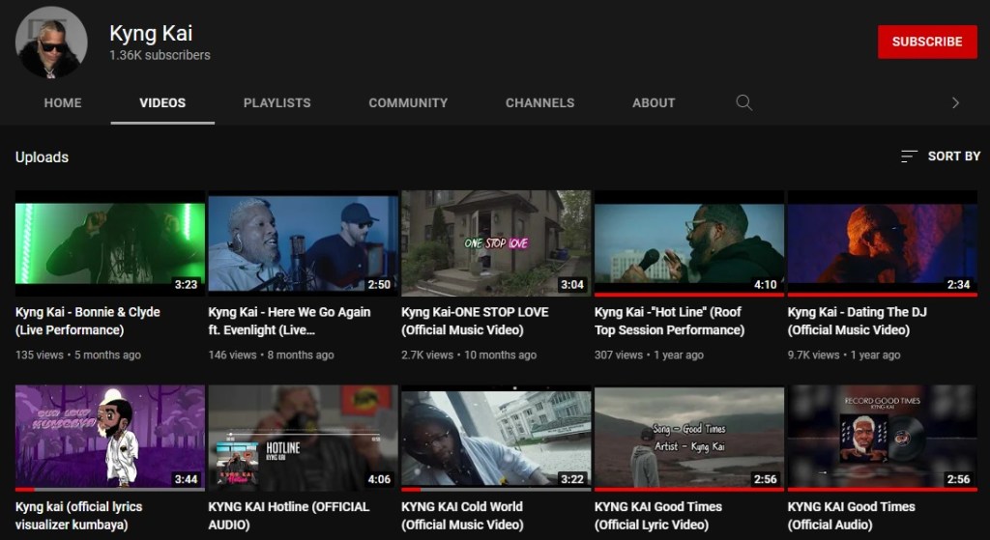
Task: Click the Kyng Kai channel avatar
Action: (51, 43)
